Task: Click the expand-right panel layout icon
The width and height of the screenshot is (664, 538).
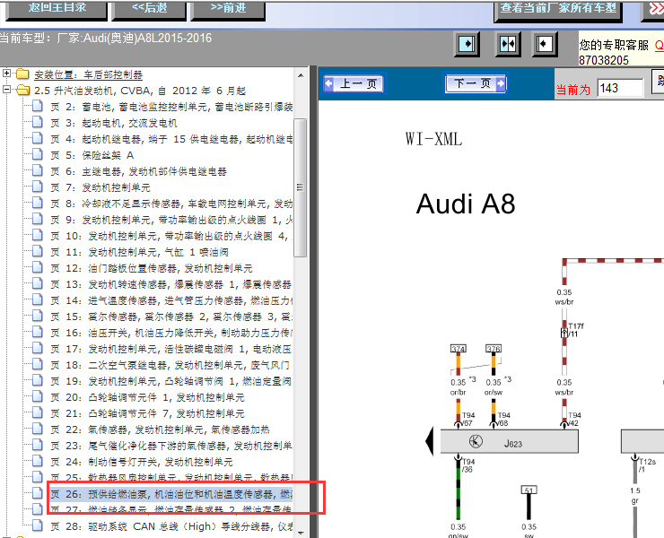Action: tap(467, 44)
